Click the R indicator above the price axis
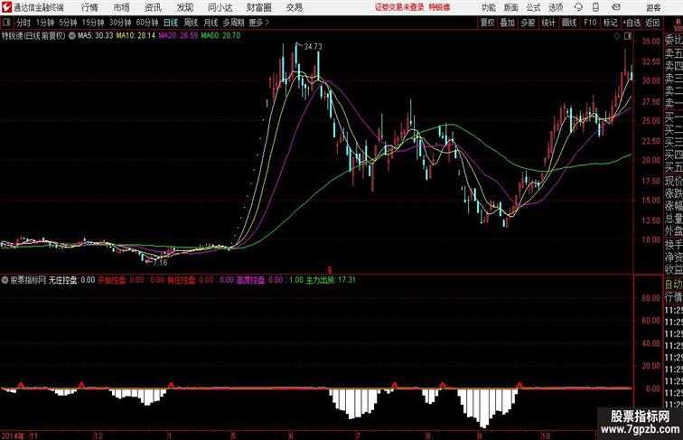Viewport: 683px width, 440px height. pyautogui.click(x=678, y=21)
